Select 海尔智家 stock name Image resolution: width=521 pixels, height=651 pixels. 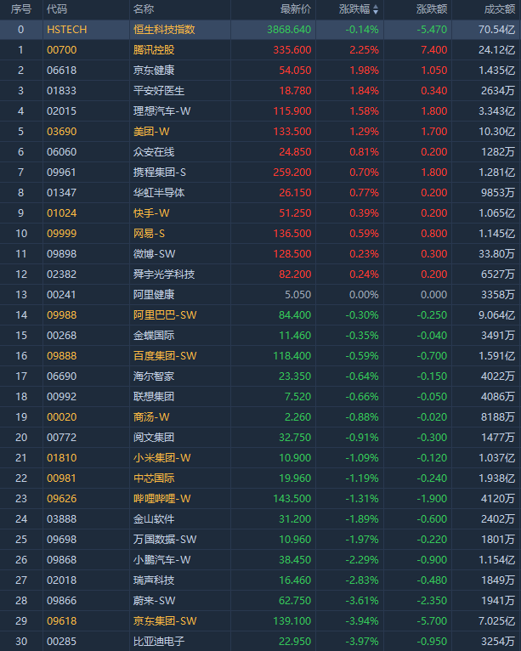pyautogui.click(x=154, y=376)
